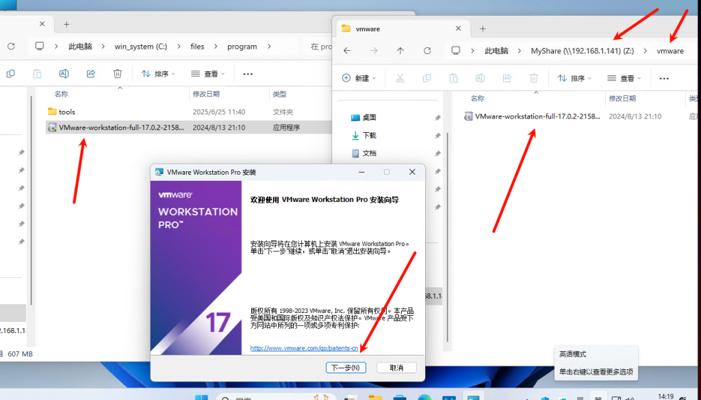Click the cut scissors icon in the vmware window
Image resolution: width=701 pixels, height=400 pixels.
click(400, 78)
